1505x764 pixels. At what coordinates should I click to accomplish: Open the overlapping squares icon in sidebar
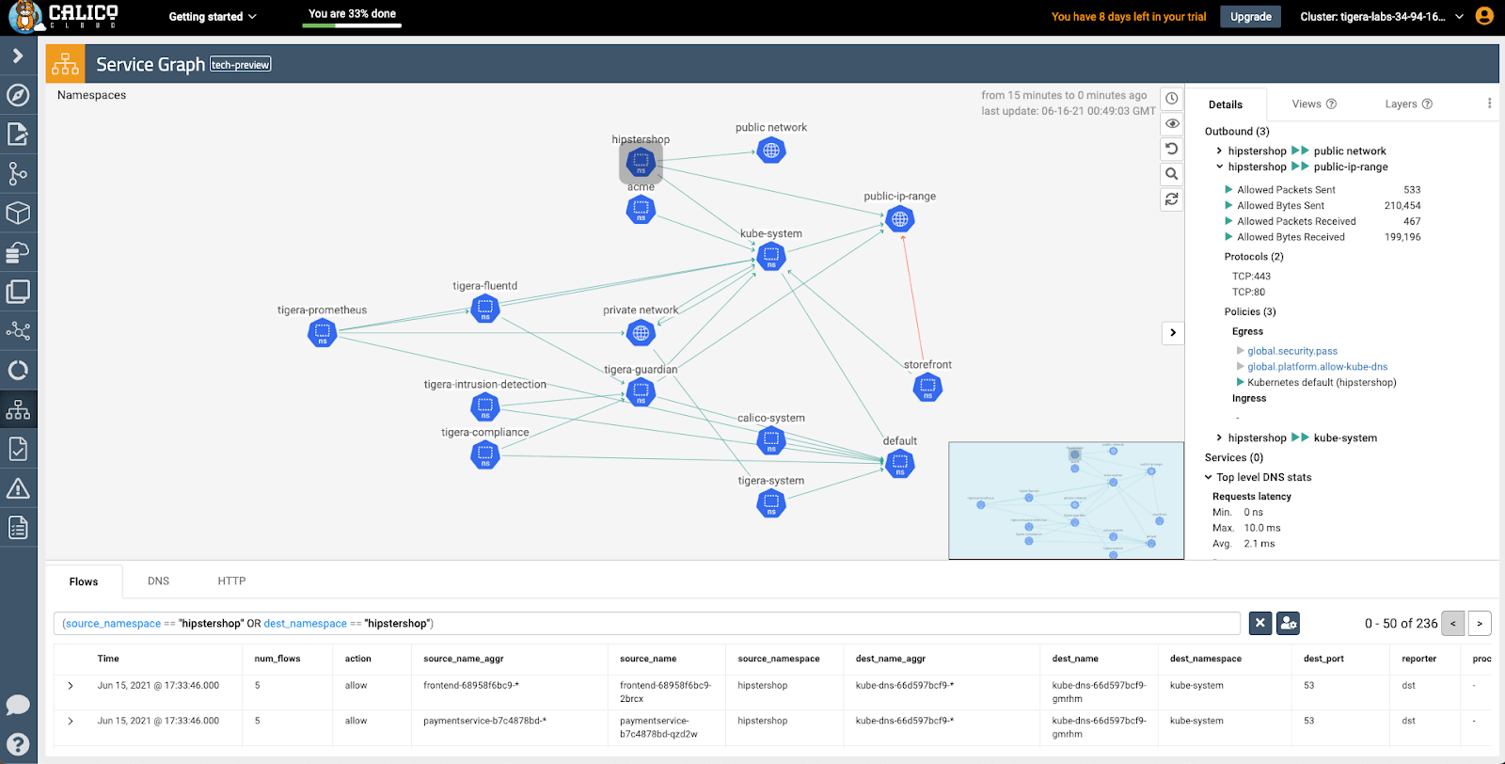pos(18,292)
